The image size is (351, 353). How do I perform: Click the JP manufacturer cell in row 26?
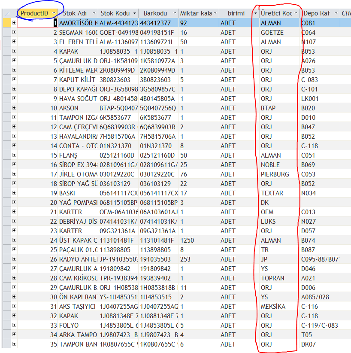pyautogui.click(x=279, y=259)
